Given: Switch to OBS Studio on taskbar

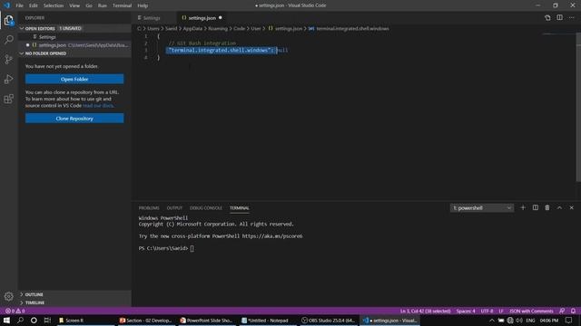Looking at the screenshot, I should 329,320.
